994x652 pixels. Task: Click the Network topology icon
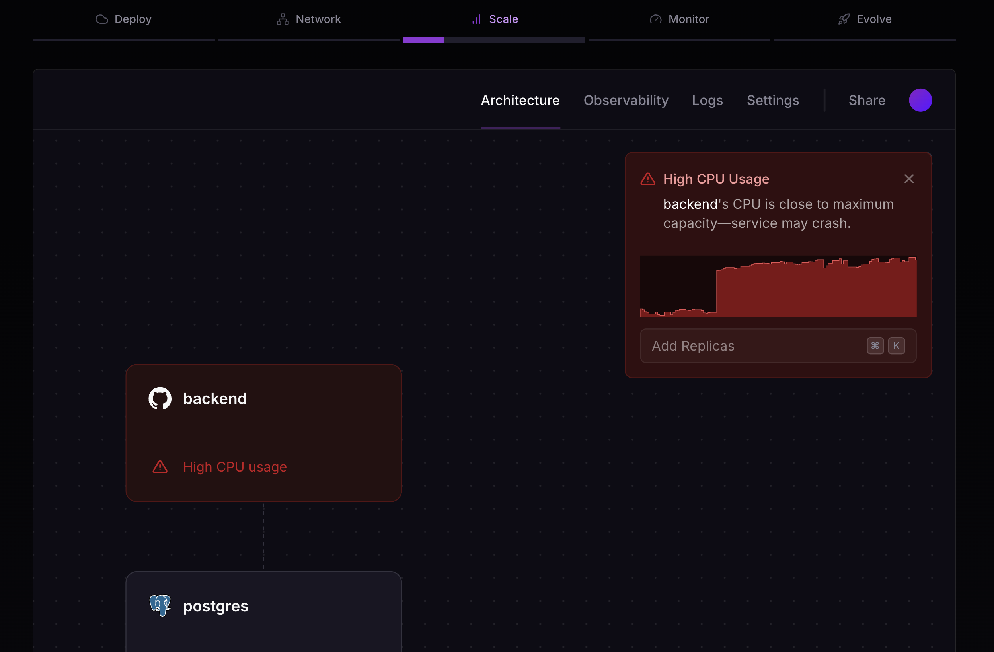coord(283,19)
